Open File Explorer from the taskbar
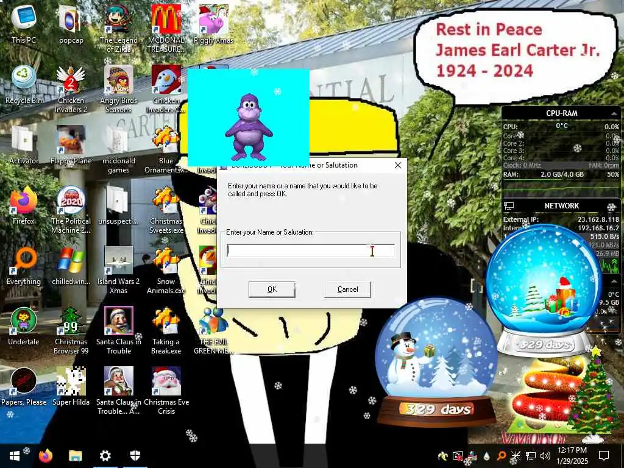 click(75, 456)
